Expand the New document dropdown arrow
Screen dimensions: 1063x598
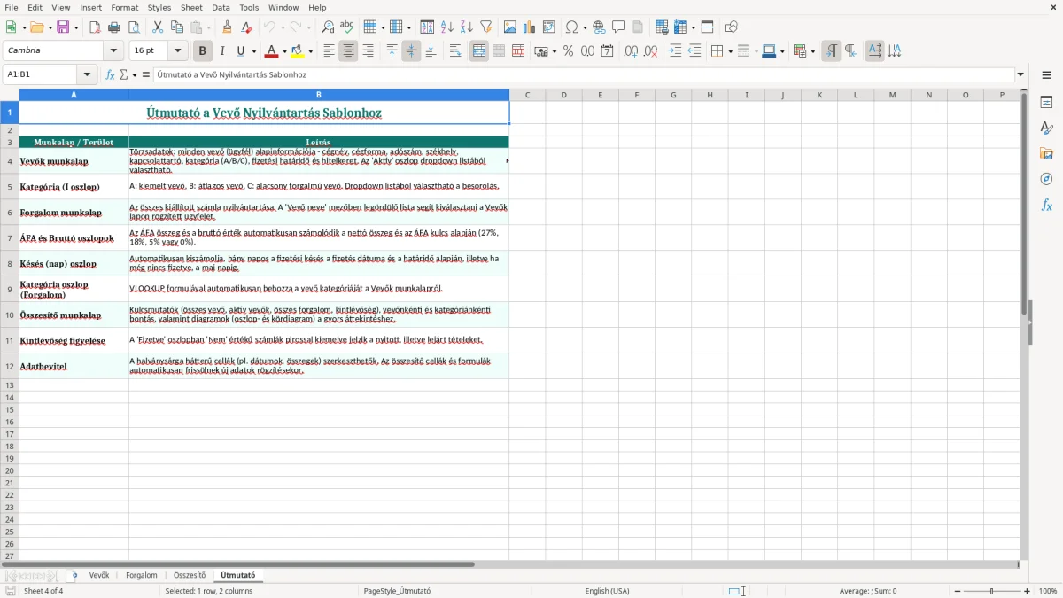(23, 27)
